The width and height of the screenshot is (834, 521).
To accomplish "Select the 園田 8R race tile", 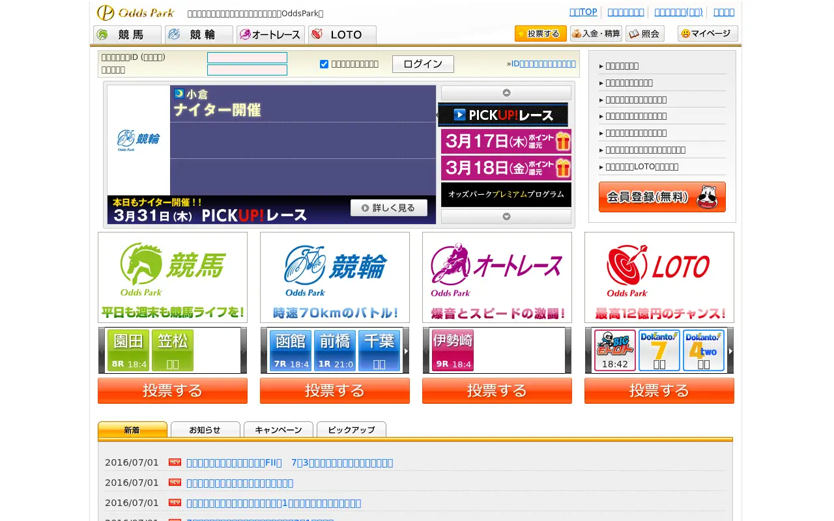I will click(128, 350).
